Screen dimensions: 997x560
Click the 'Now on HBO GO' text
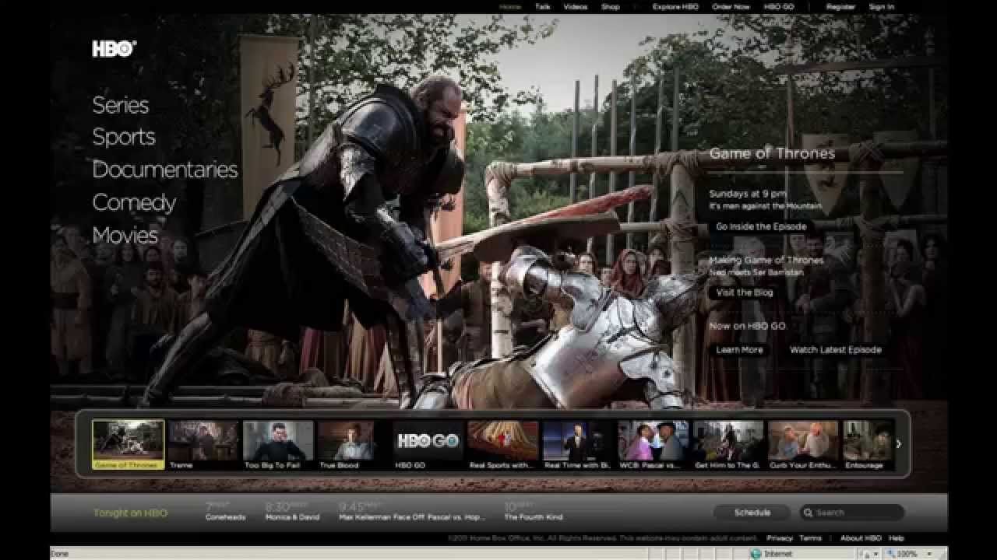(747, 326)
